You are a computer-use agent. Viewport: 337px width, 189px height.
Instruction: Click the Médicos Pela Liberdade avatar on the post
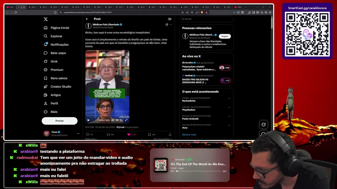coord(88,26)
